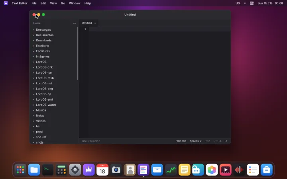Open Calendar showing 18 in dock
Viewport: 287px width, 179px height.
coord(102,170)
